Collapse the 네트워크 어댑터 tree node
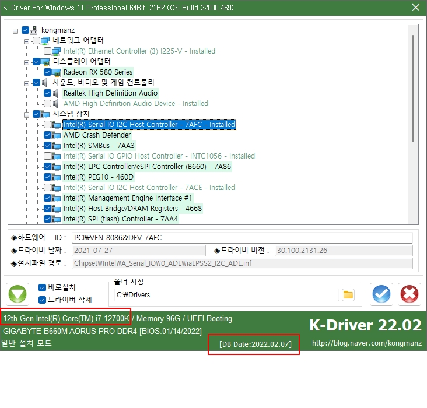The width and height of the screenshot is (427, 408). pos(26,41)
